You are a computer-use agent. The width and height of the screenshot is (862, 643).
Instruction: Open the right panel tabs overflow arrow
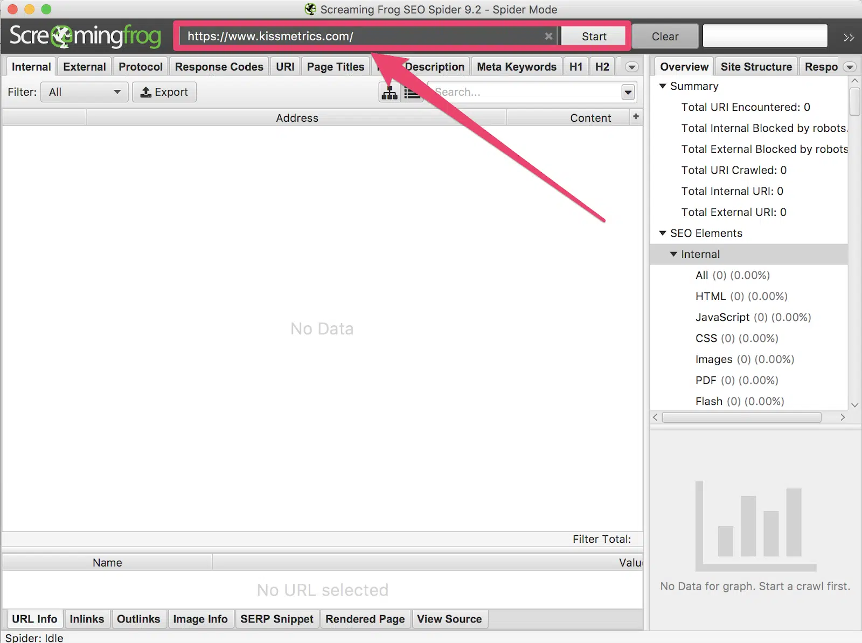point(850,67)
